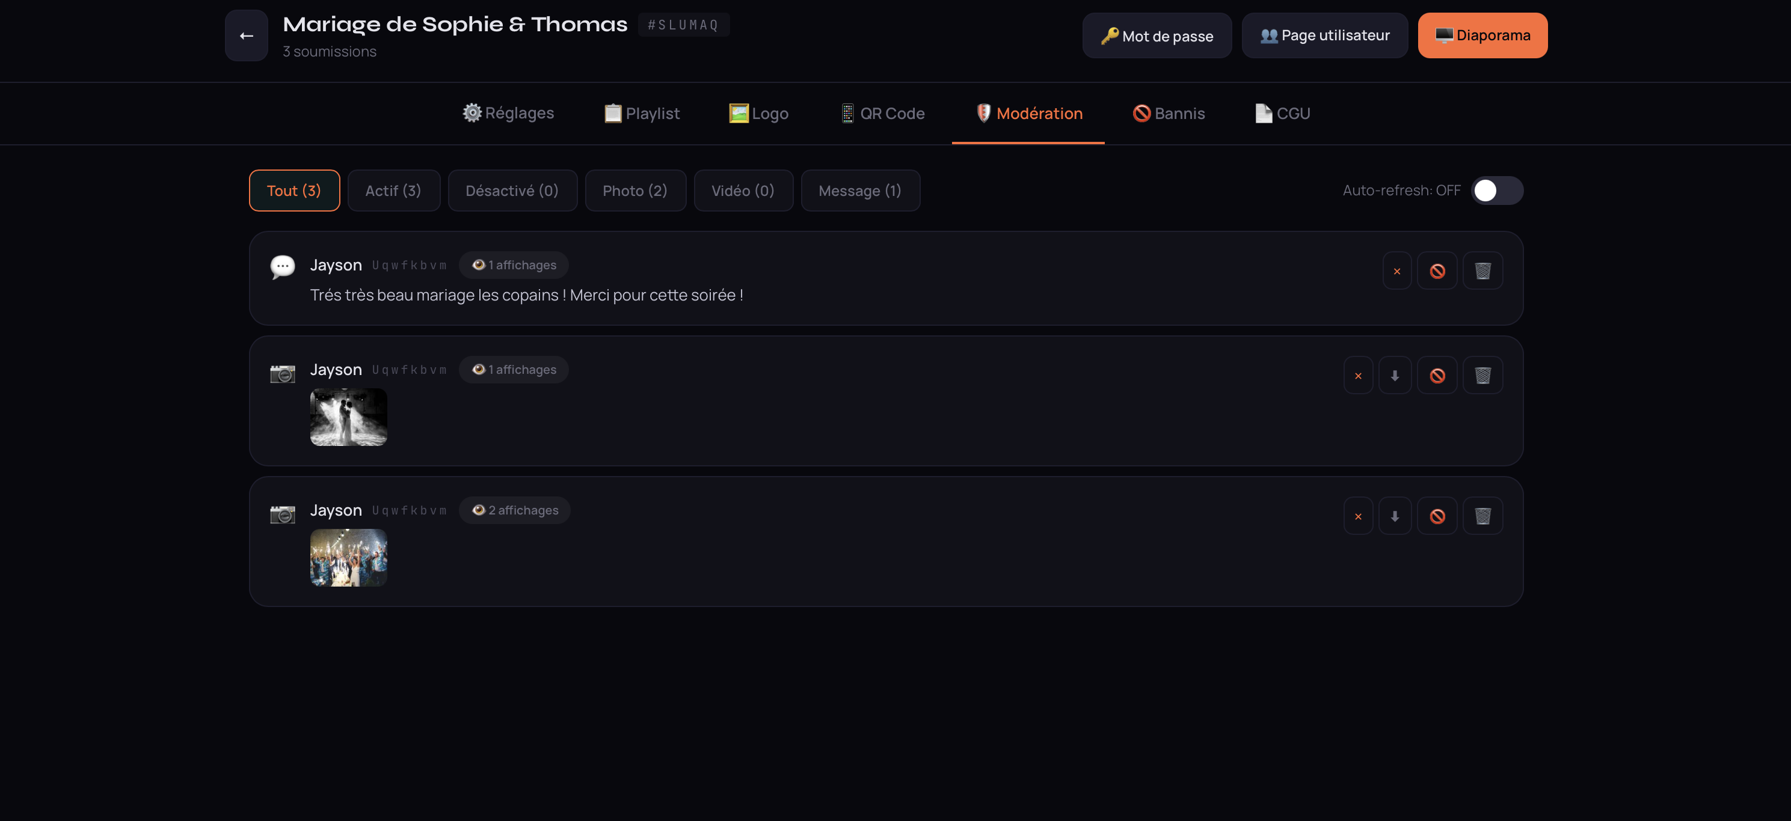The height and width of the screenshot is (821, 1791).
Task: Go to the QR Code tab
Action: tap(882, 113)
